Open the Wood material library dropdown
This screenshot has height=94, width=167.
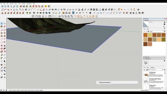[157, 31]
